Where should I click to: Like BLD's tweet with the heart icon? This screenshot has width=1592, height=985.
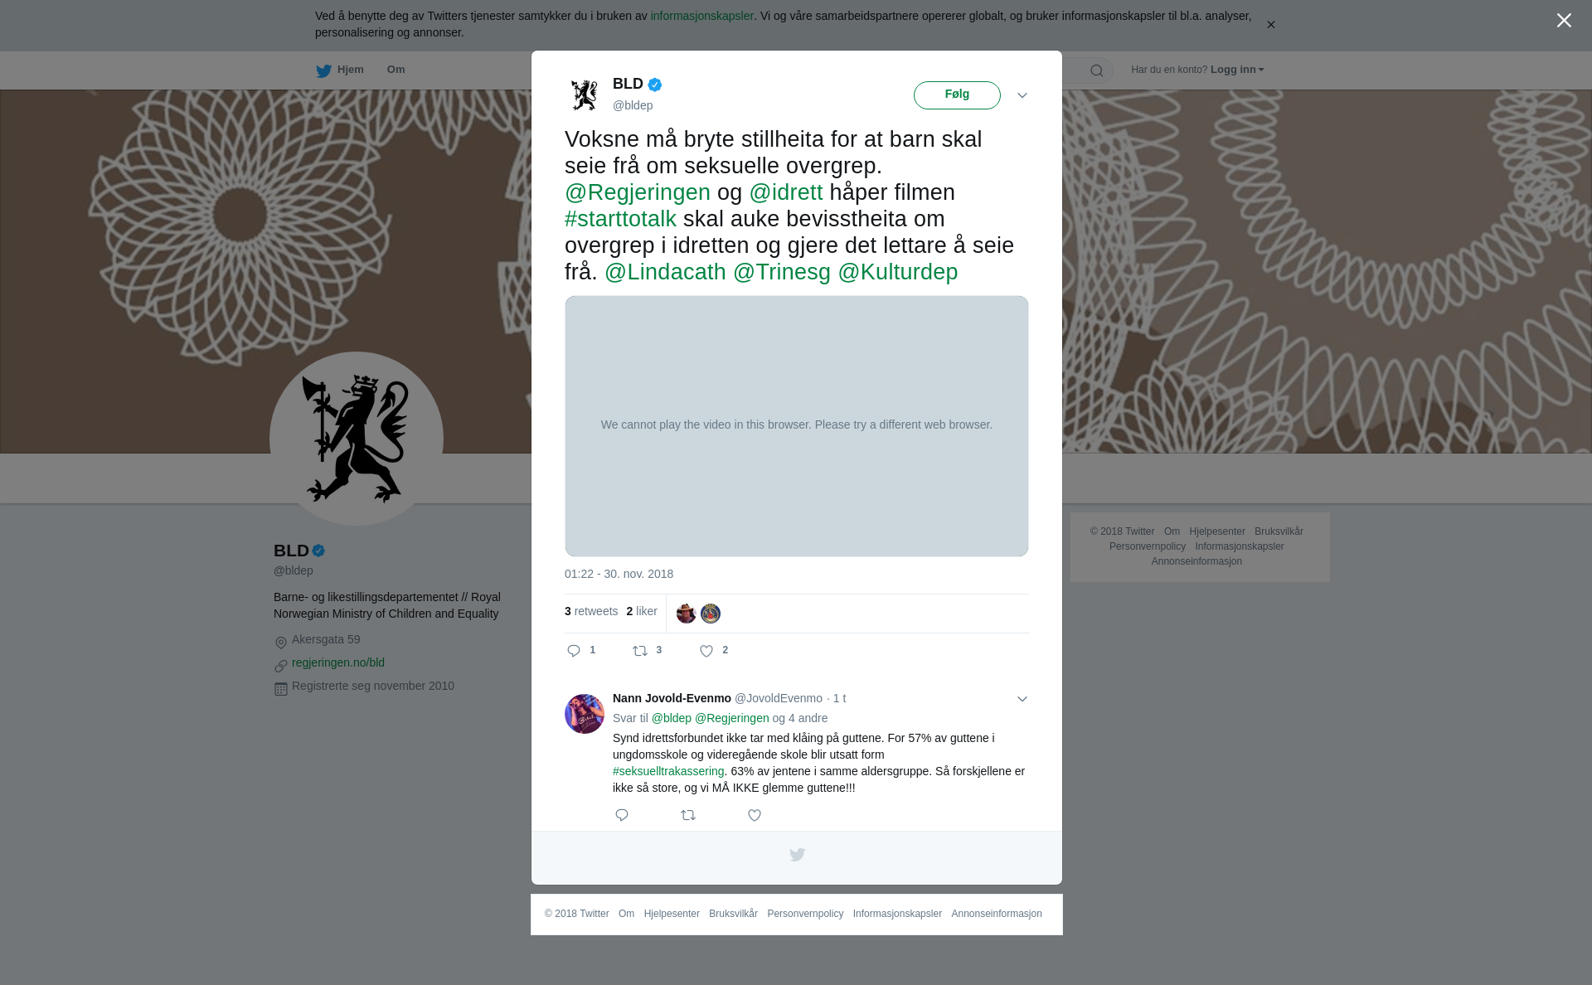tap(706, 651)
